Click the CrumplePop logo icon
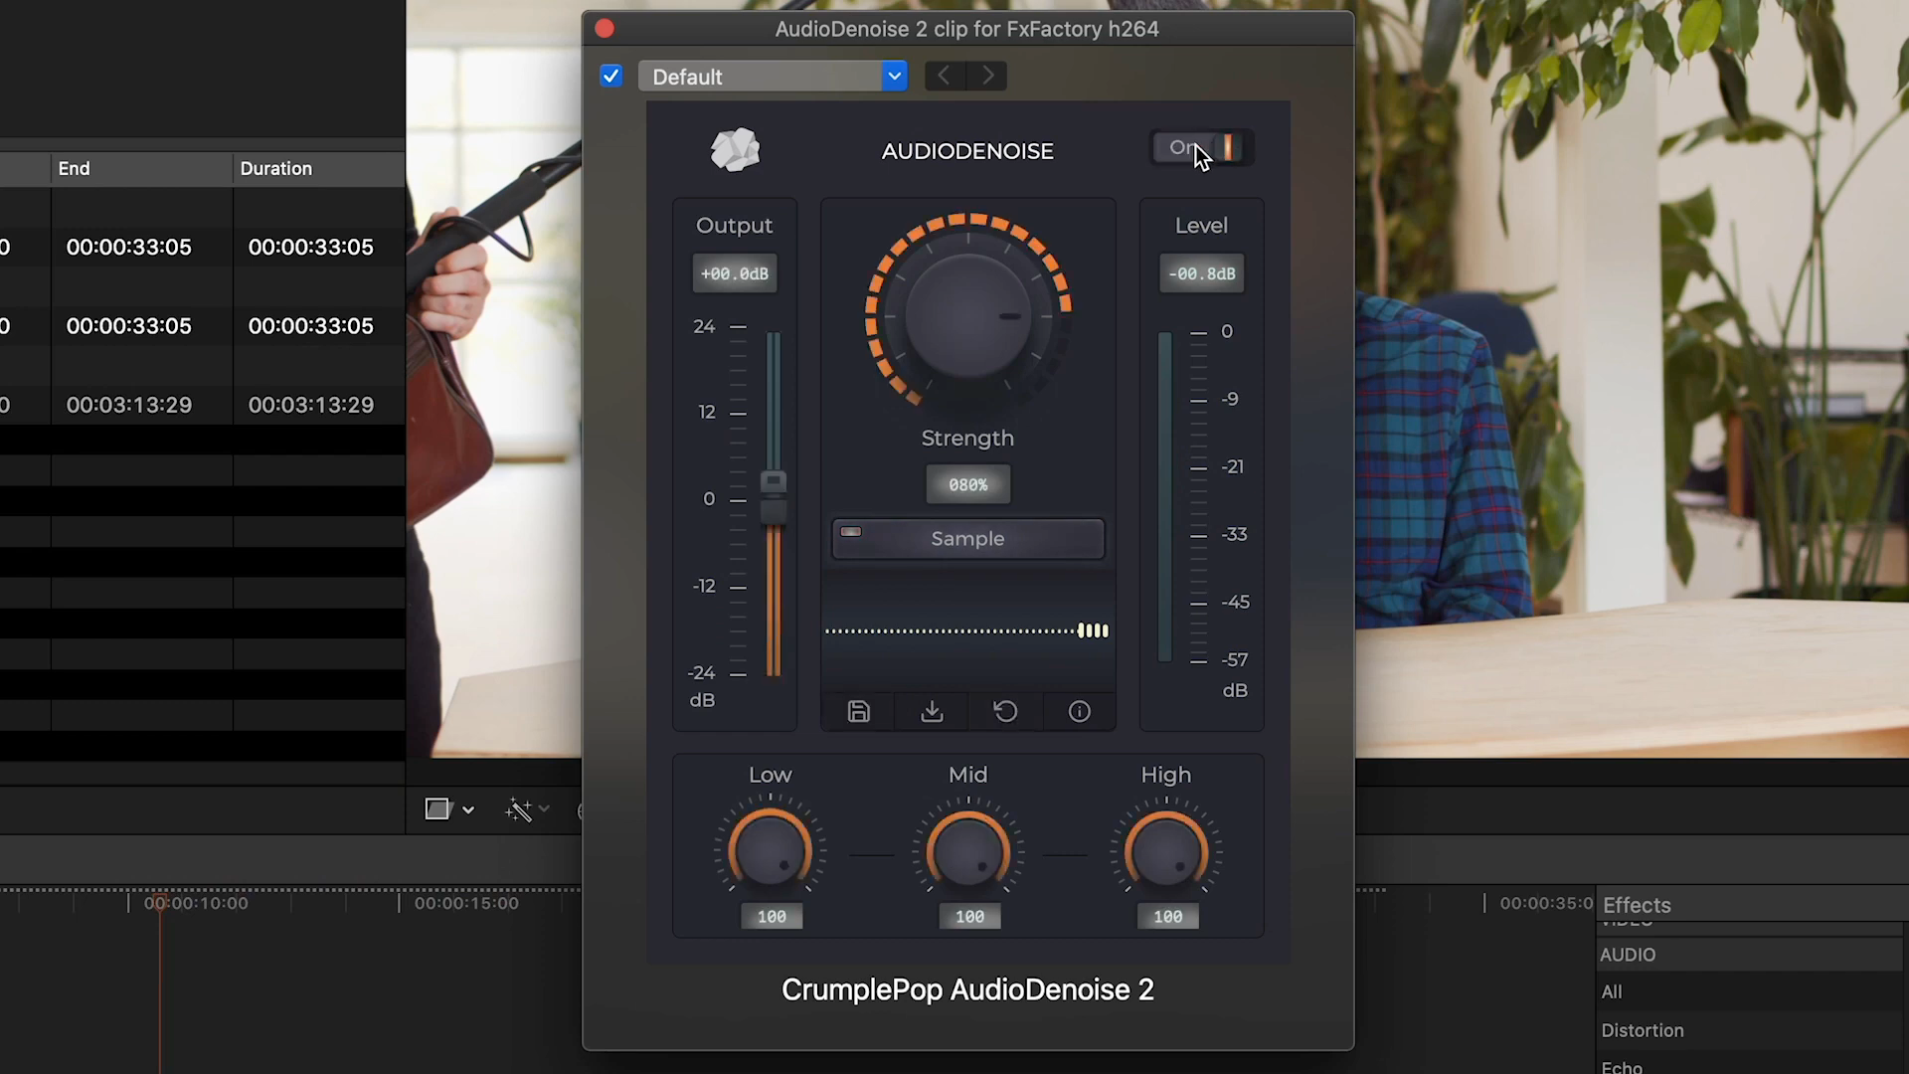1909x1074 pixels. (735, 150)
